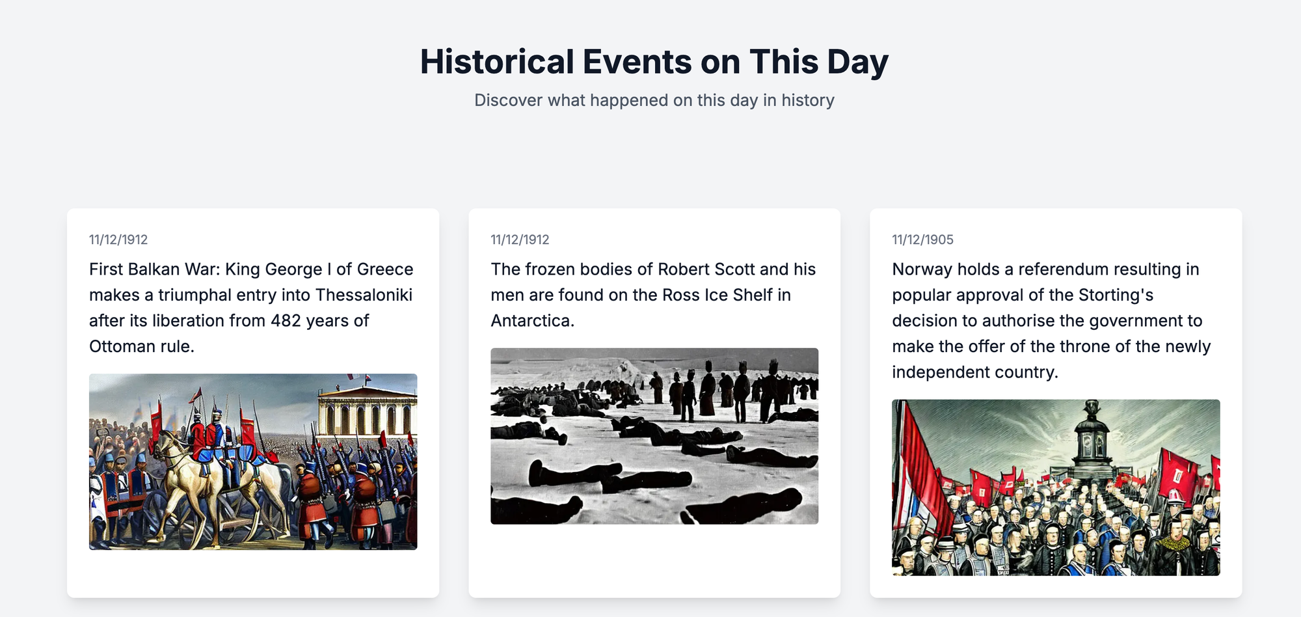Open the First Balkan War event description

coord(253,308)
